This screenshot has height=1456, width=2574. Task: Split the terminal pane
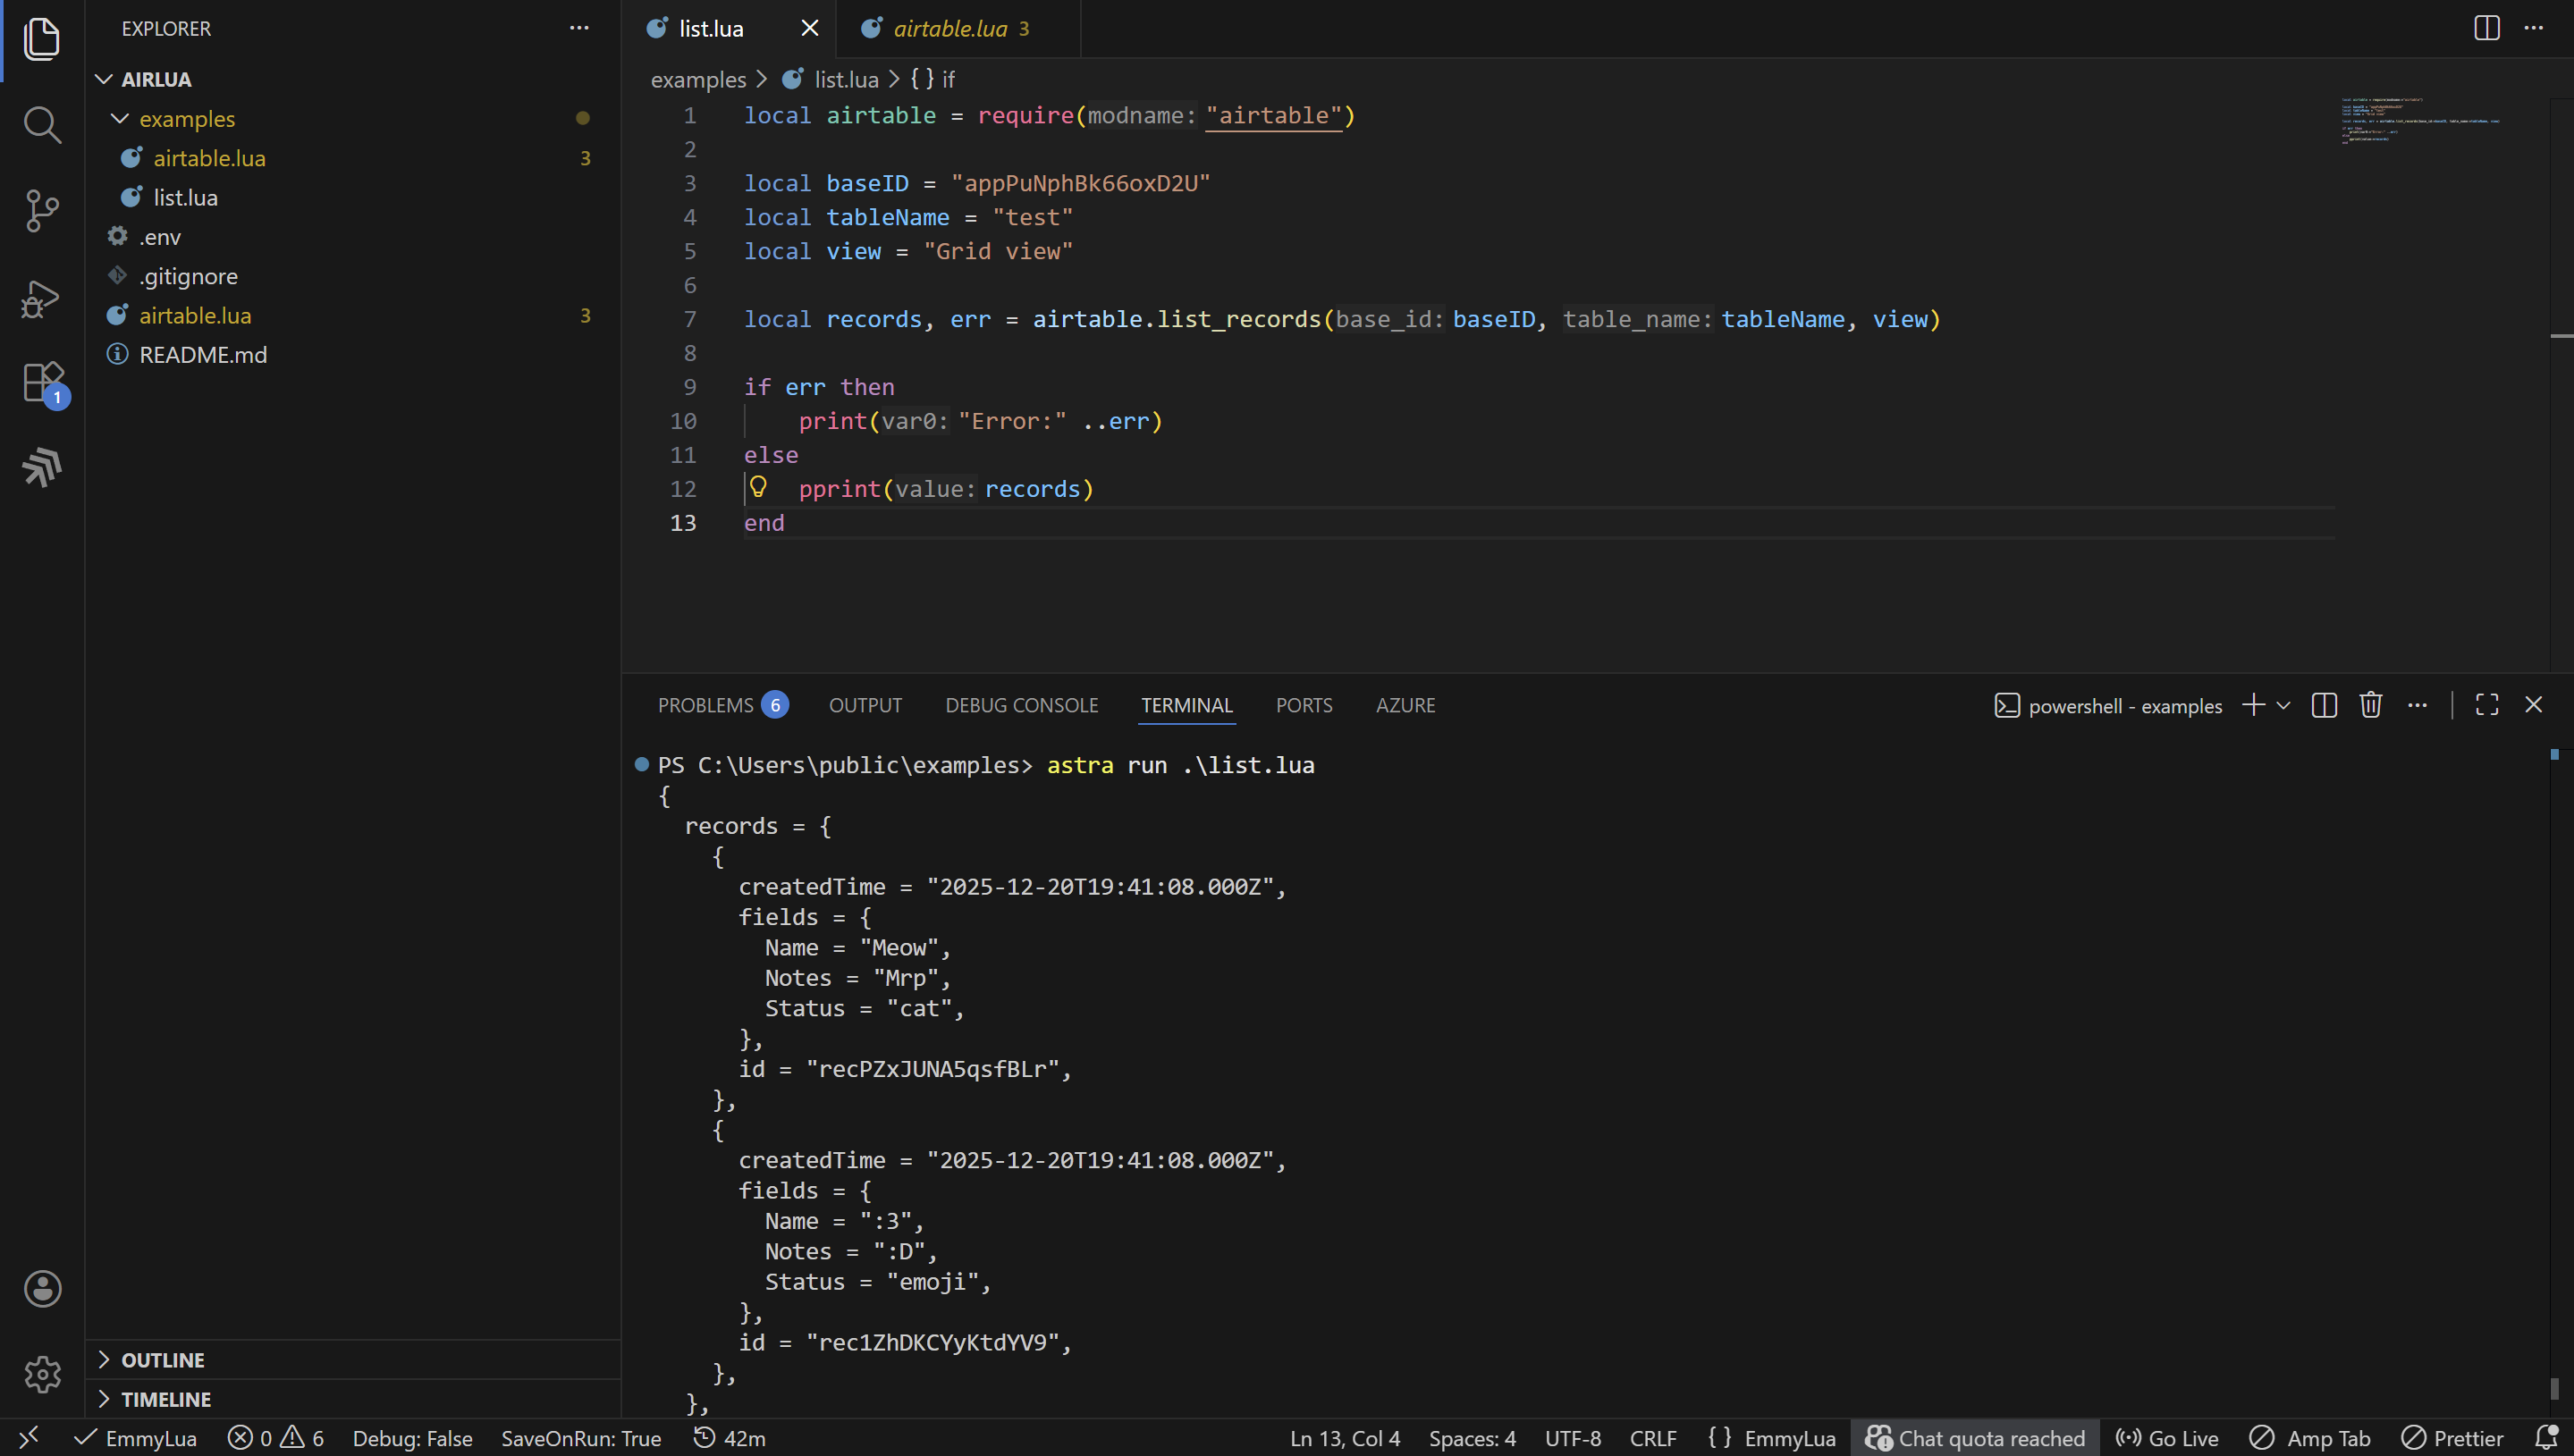[2324, 705]
